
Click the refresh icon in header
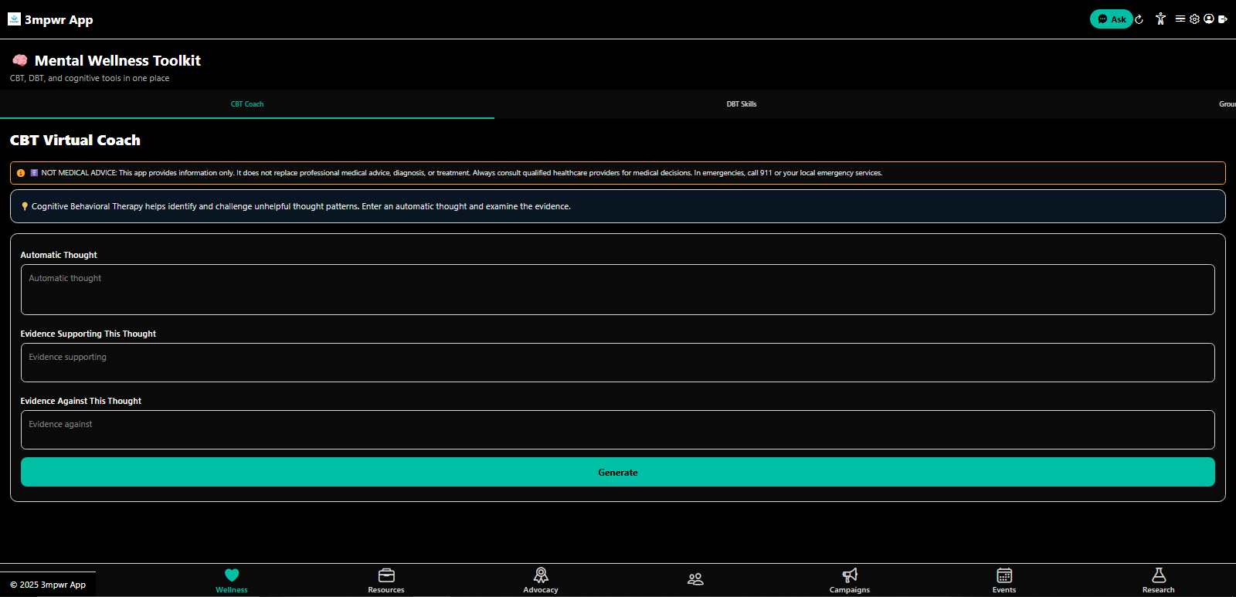coord(1139,19)
